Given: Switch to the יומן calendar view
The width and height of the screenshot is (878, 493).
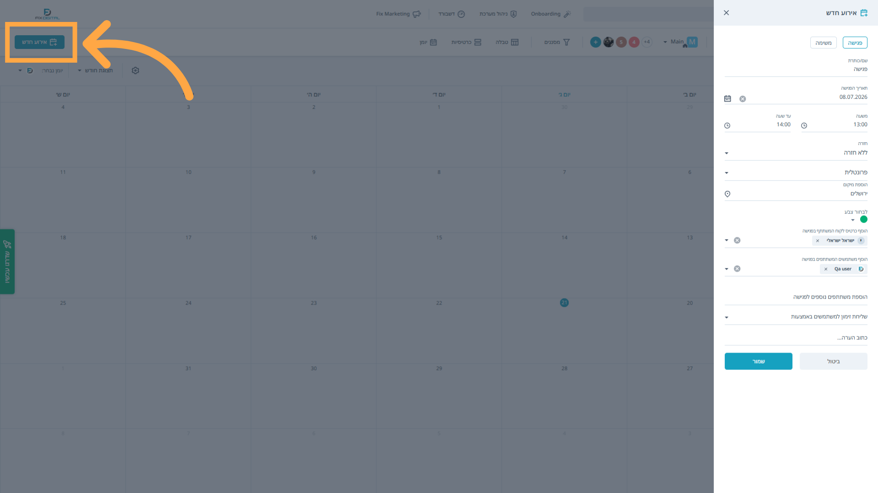Looking at the screenshot, I should (428, 43).
